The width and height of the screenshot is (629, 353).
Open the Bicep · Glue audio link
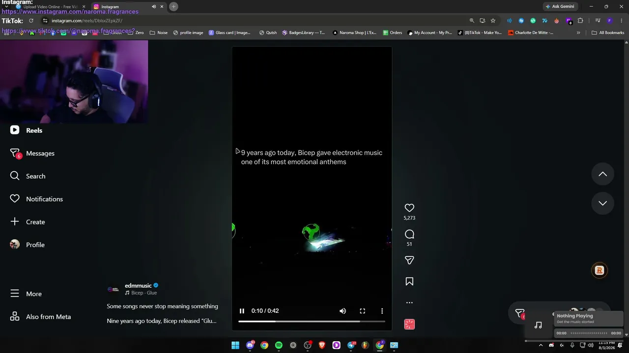[x=141, y=293]
